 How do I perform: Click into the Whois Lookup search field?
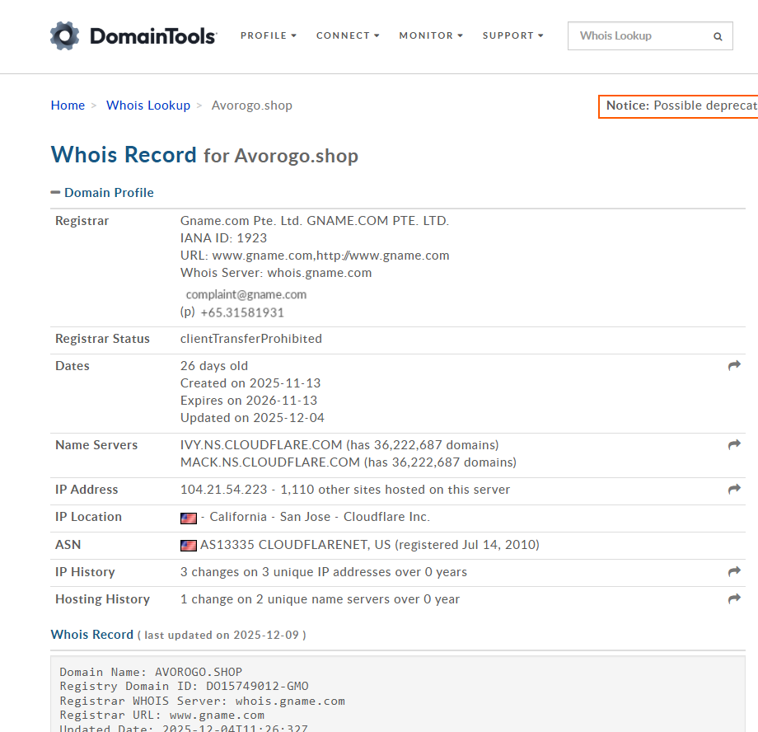[x=639, y=36]
